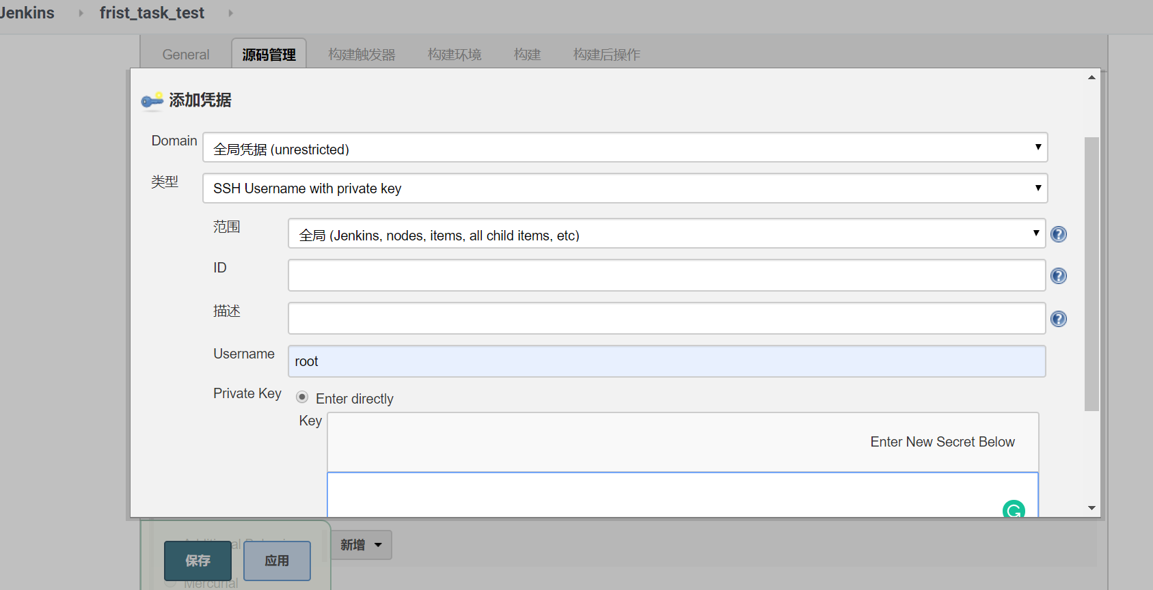Screen dimensions: 1153x590
Task: Focus the Username input field
Action: tap(666, 361)
